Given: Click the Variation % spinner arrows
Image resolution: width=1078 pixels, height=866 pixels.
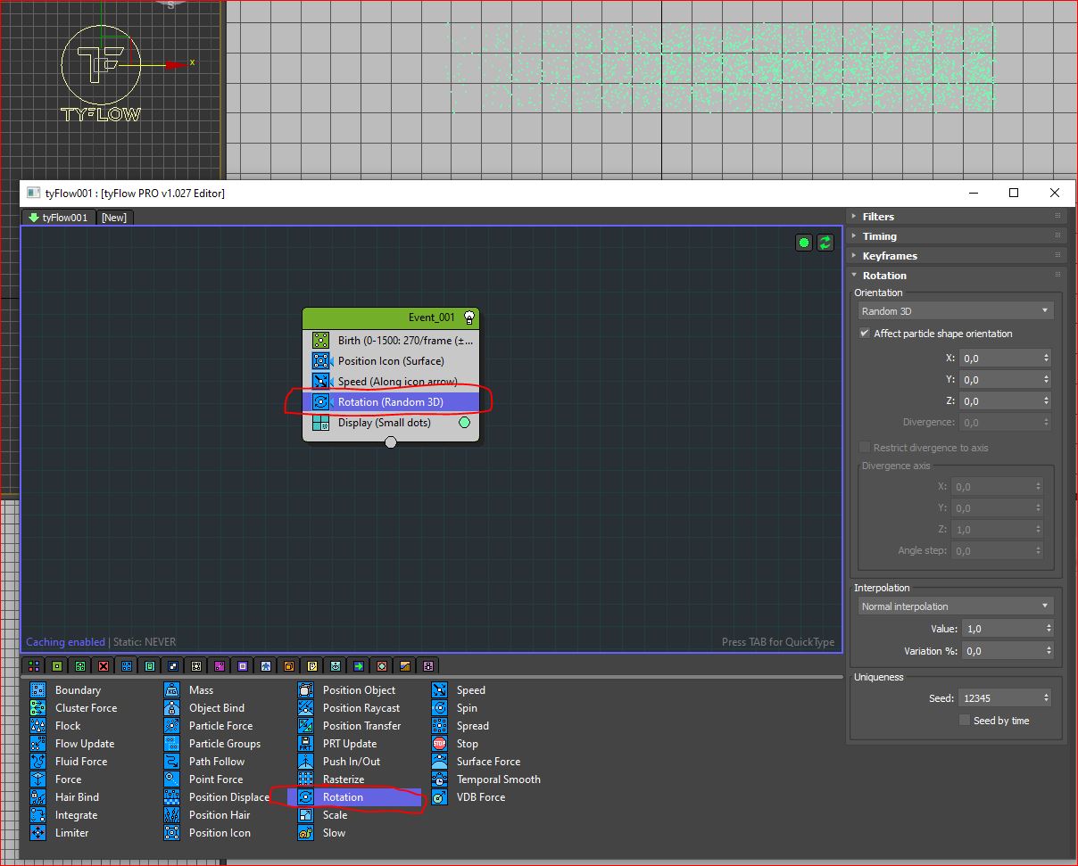Looking at the screenshot, I should tap(1047, 651).
